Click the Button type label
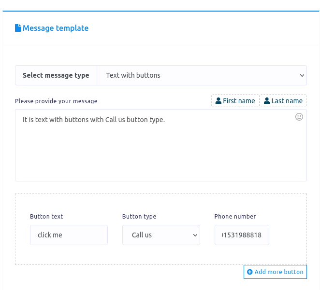The width and height of the screenshot is (320, 290). point(139,217)
